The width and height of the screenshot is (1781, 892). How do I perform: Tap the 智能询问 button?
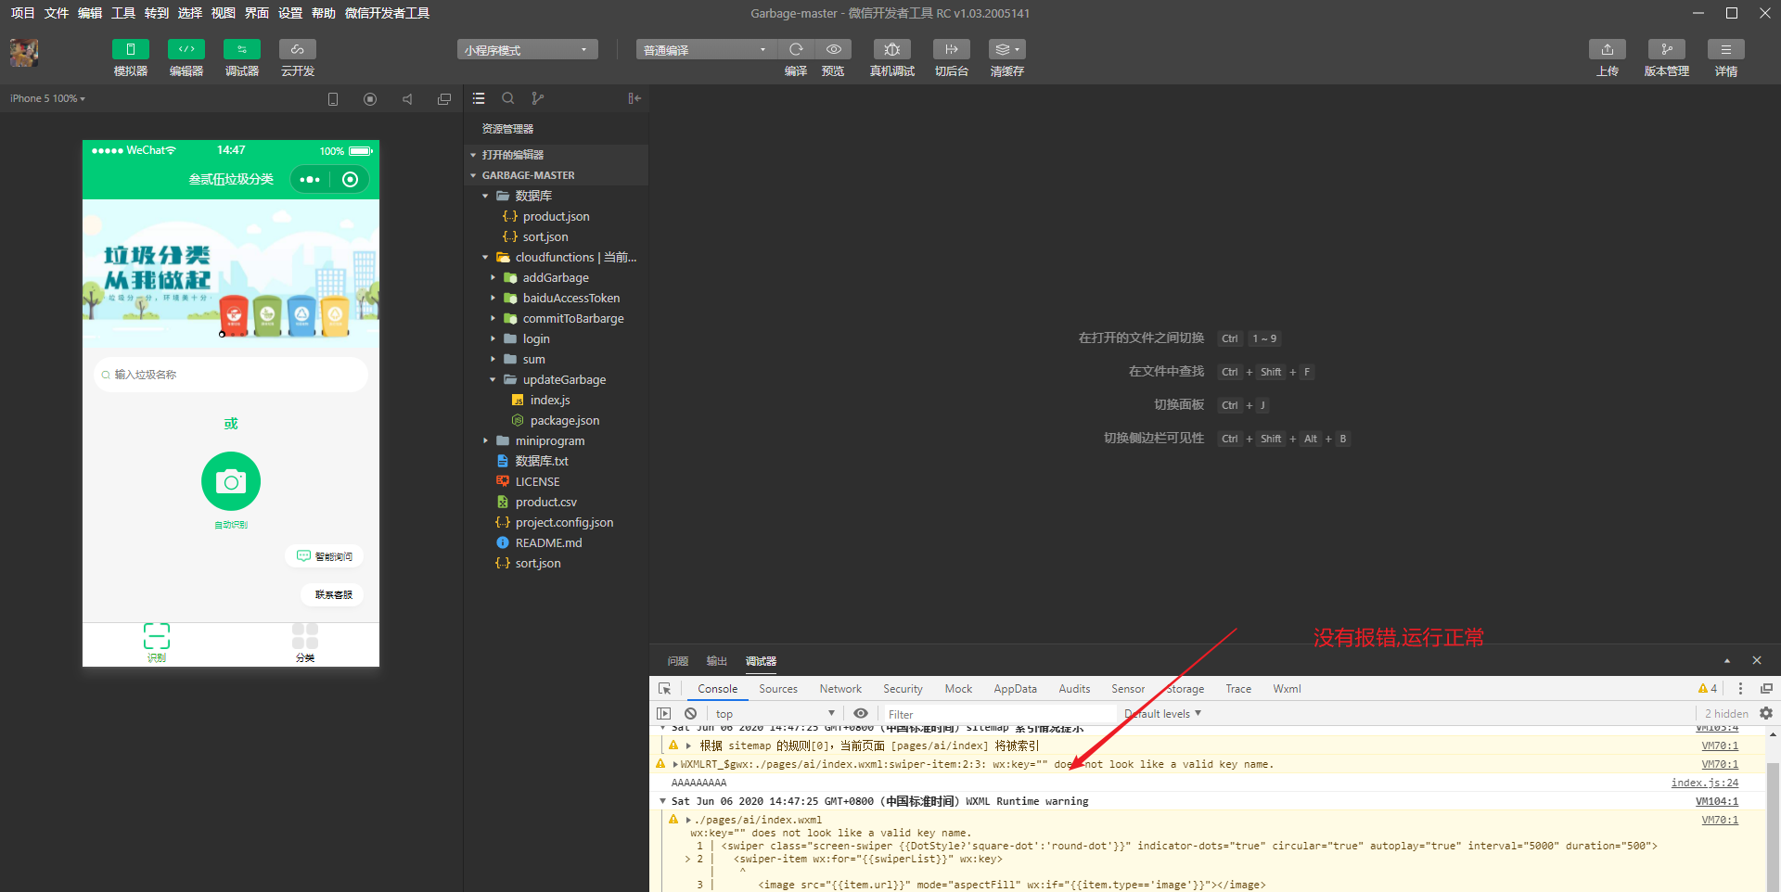pyautogui.click(x=324, y=556)
